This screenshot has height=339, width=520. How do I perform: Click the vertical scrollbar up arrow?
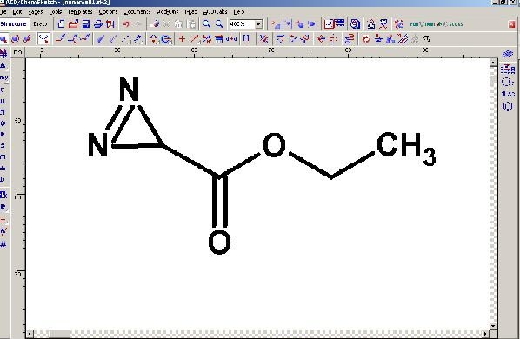click(493, 63)
